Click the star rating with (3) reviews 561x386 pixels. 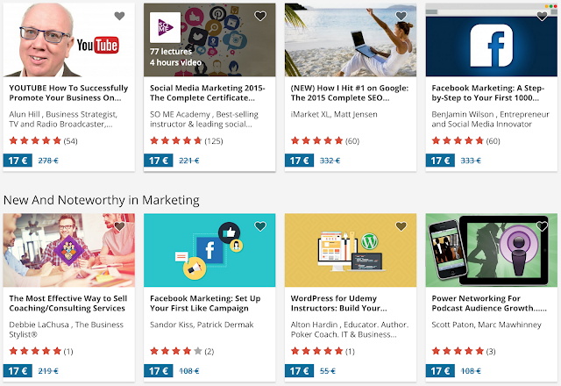(x=464, y=351)
